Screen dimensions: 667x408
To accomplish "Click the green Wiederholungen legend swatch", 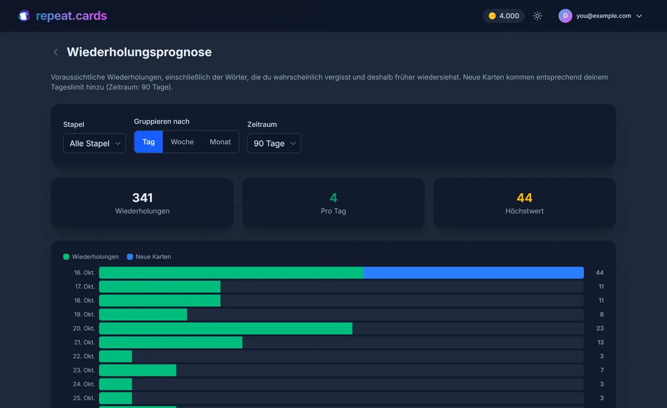I will 66,257.
